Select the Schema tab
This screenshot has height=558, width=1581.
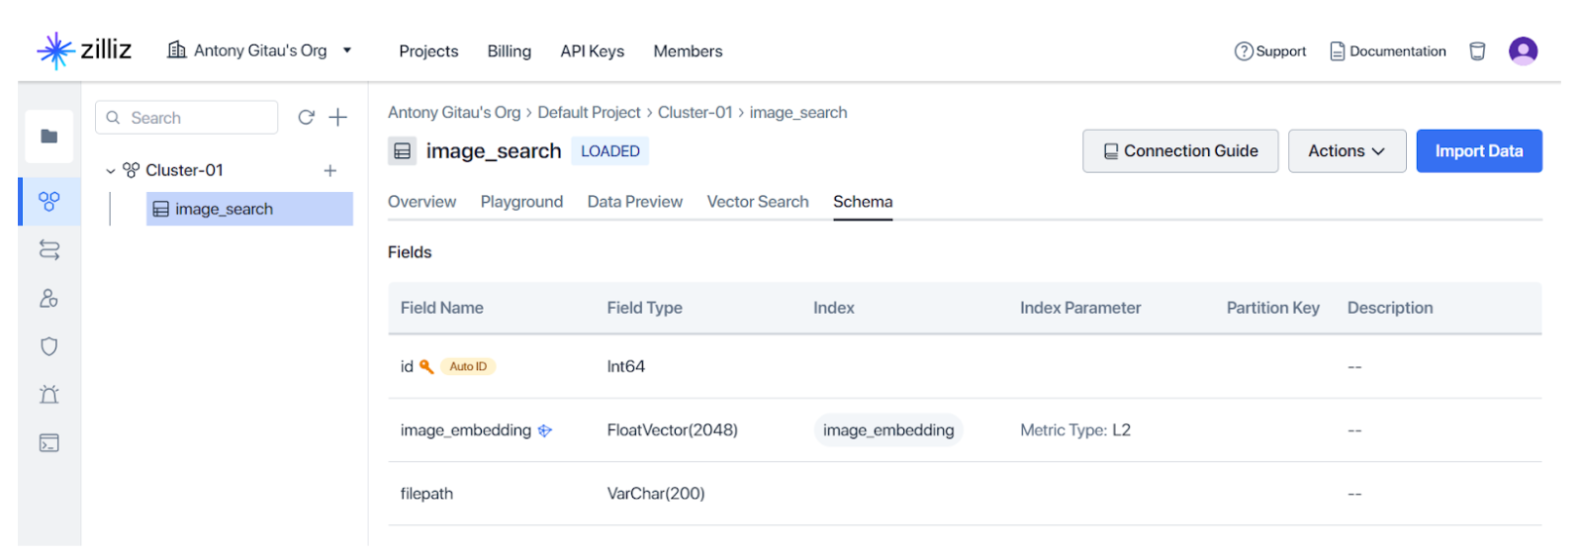(863, 202)
